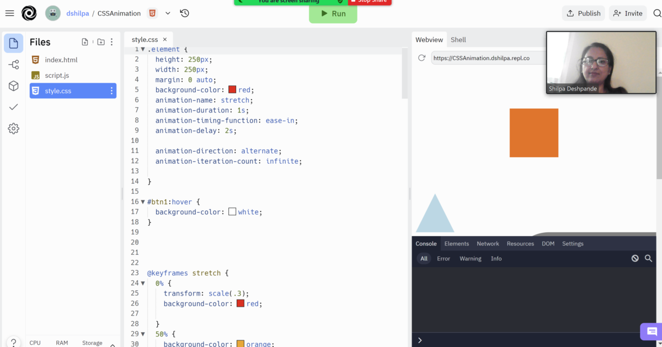The width and height of the screenshot is (662, 347).
Task: Enable the Warning filter in the console
Action: (x=470, y=258)
